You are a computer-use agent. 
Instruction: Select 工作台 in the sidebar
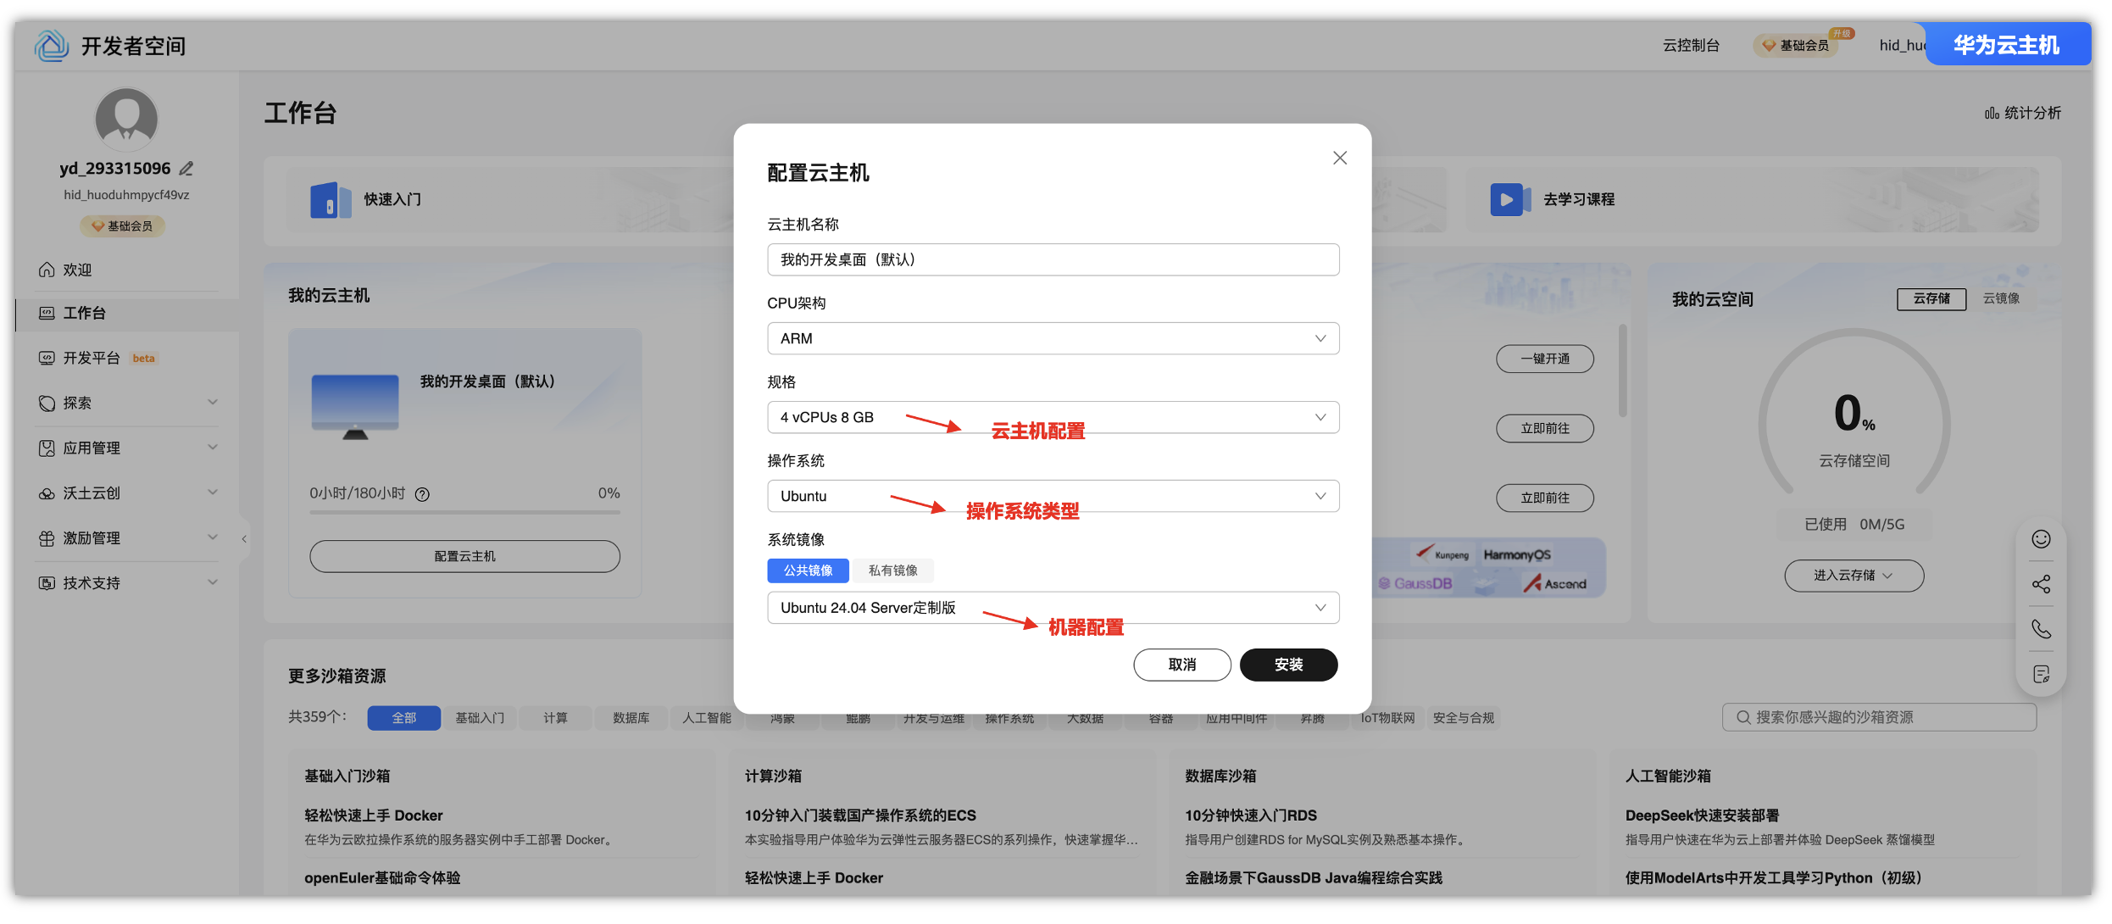pos(127,314)
